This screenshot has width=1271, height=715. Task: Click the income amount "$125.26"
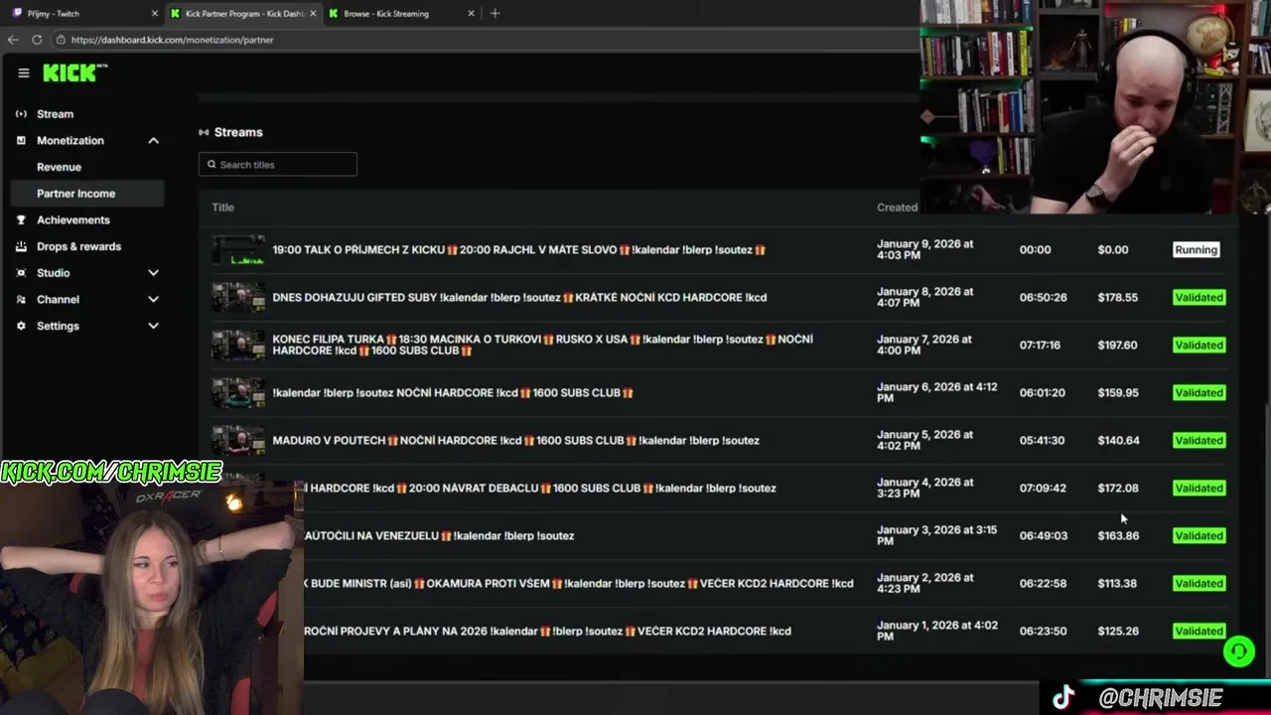click(x=1118, y=632)
